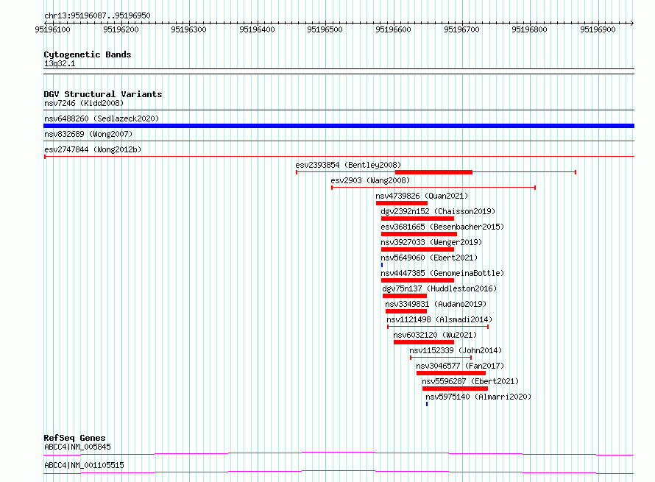
Task: Click the small blue mark under nsv5975140
Action: click(x=427, y=404)
